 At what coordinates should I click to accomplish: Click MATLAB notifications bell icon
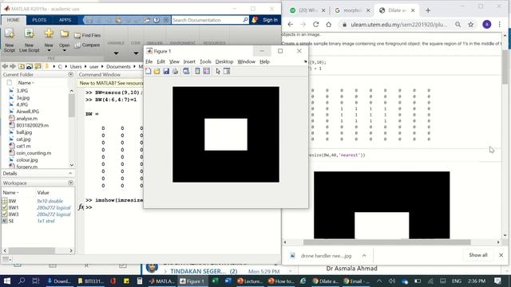pyautogui.click(x=255, y=20)
